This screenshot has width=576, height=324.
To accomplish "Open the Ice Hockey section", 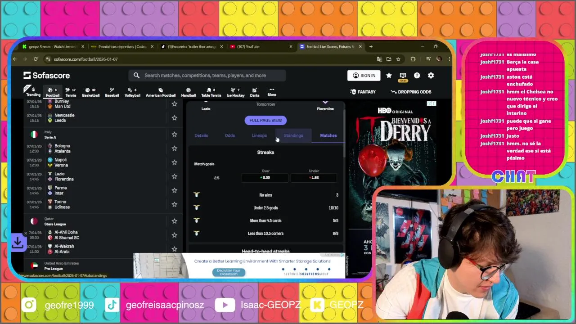I will [x=235, y=92].
